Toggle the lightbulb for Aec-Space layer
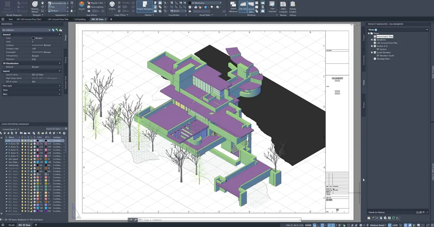The image size is (434, 227). [22, 159]
